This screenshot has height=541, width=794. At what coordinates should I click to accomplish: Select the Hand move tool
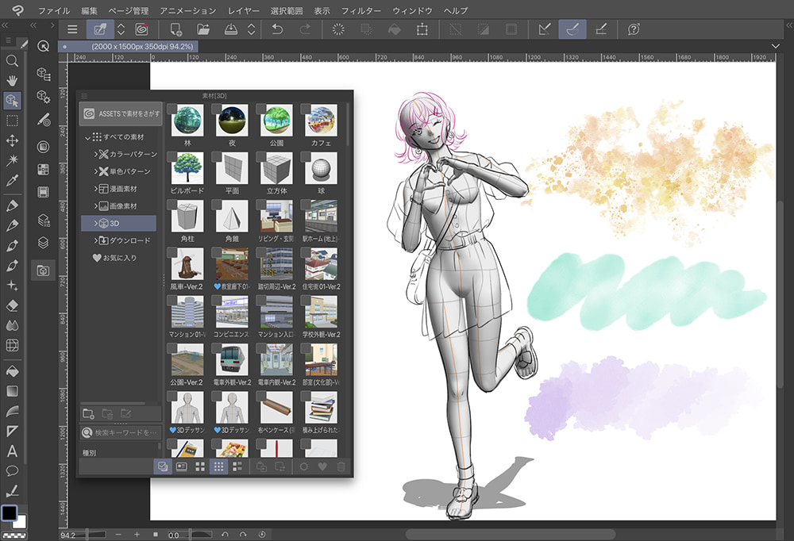(x=12, y=81)
